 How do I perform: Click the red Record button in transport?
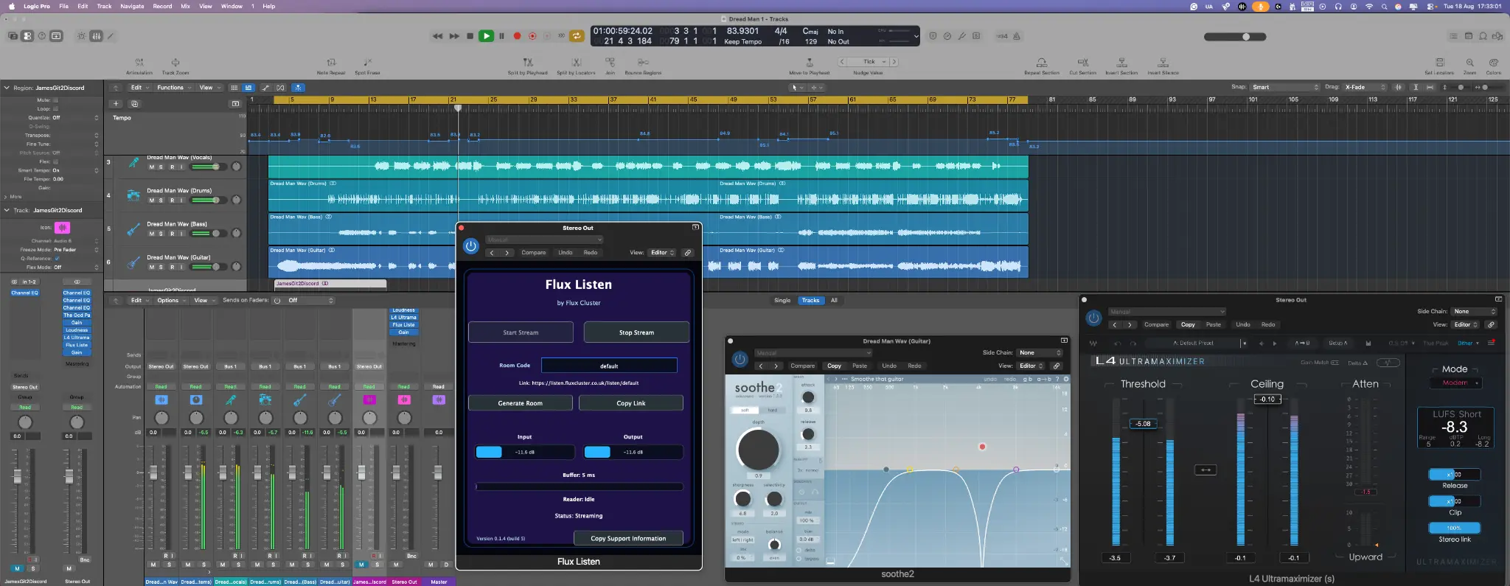click(x=518, y=35)
